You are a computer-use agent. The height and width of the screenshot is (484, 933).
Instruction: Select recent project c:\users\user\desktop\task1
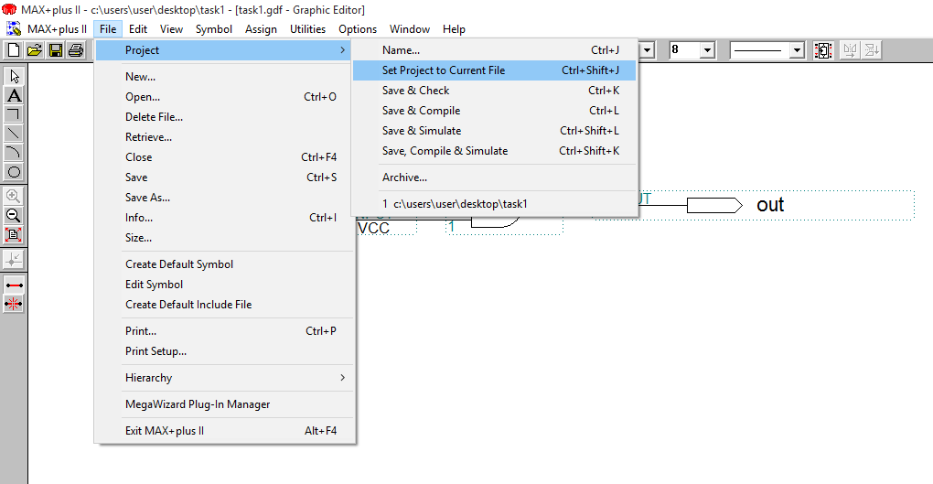click(x=494, y=204)
